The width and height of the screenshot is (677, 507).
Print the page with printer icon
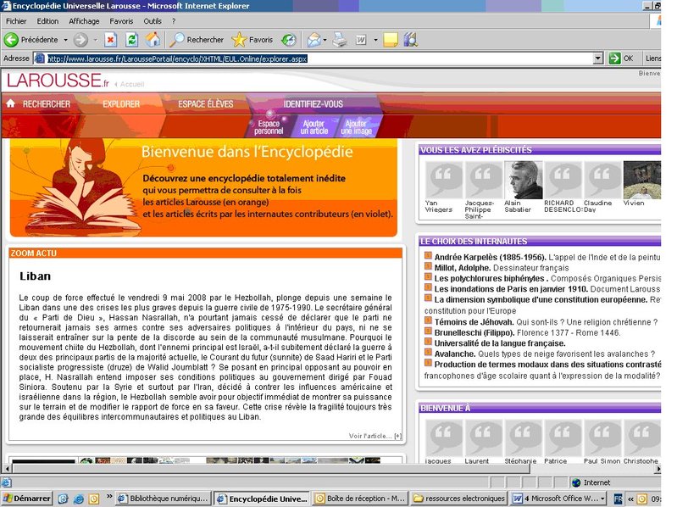(x=340, y=40)
